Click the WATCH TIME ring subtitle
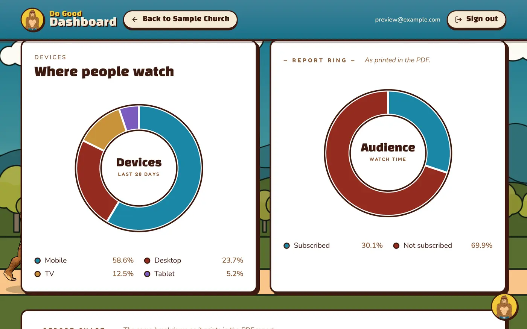 tap(388, 159)
